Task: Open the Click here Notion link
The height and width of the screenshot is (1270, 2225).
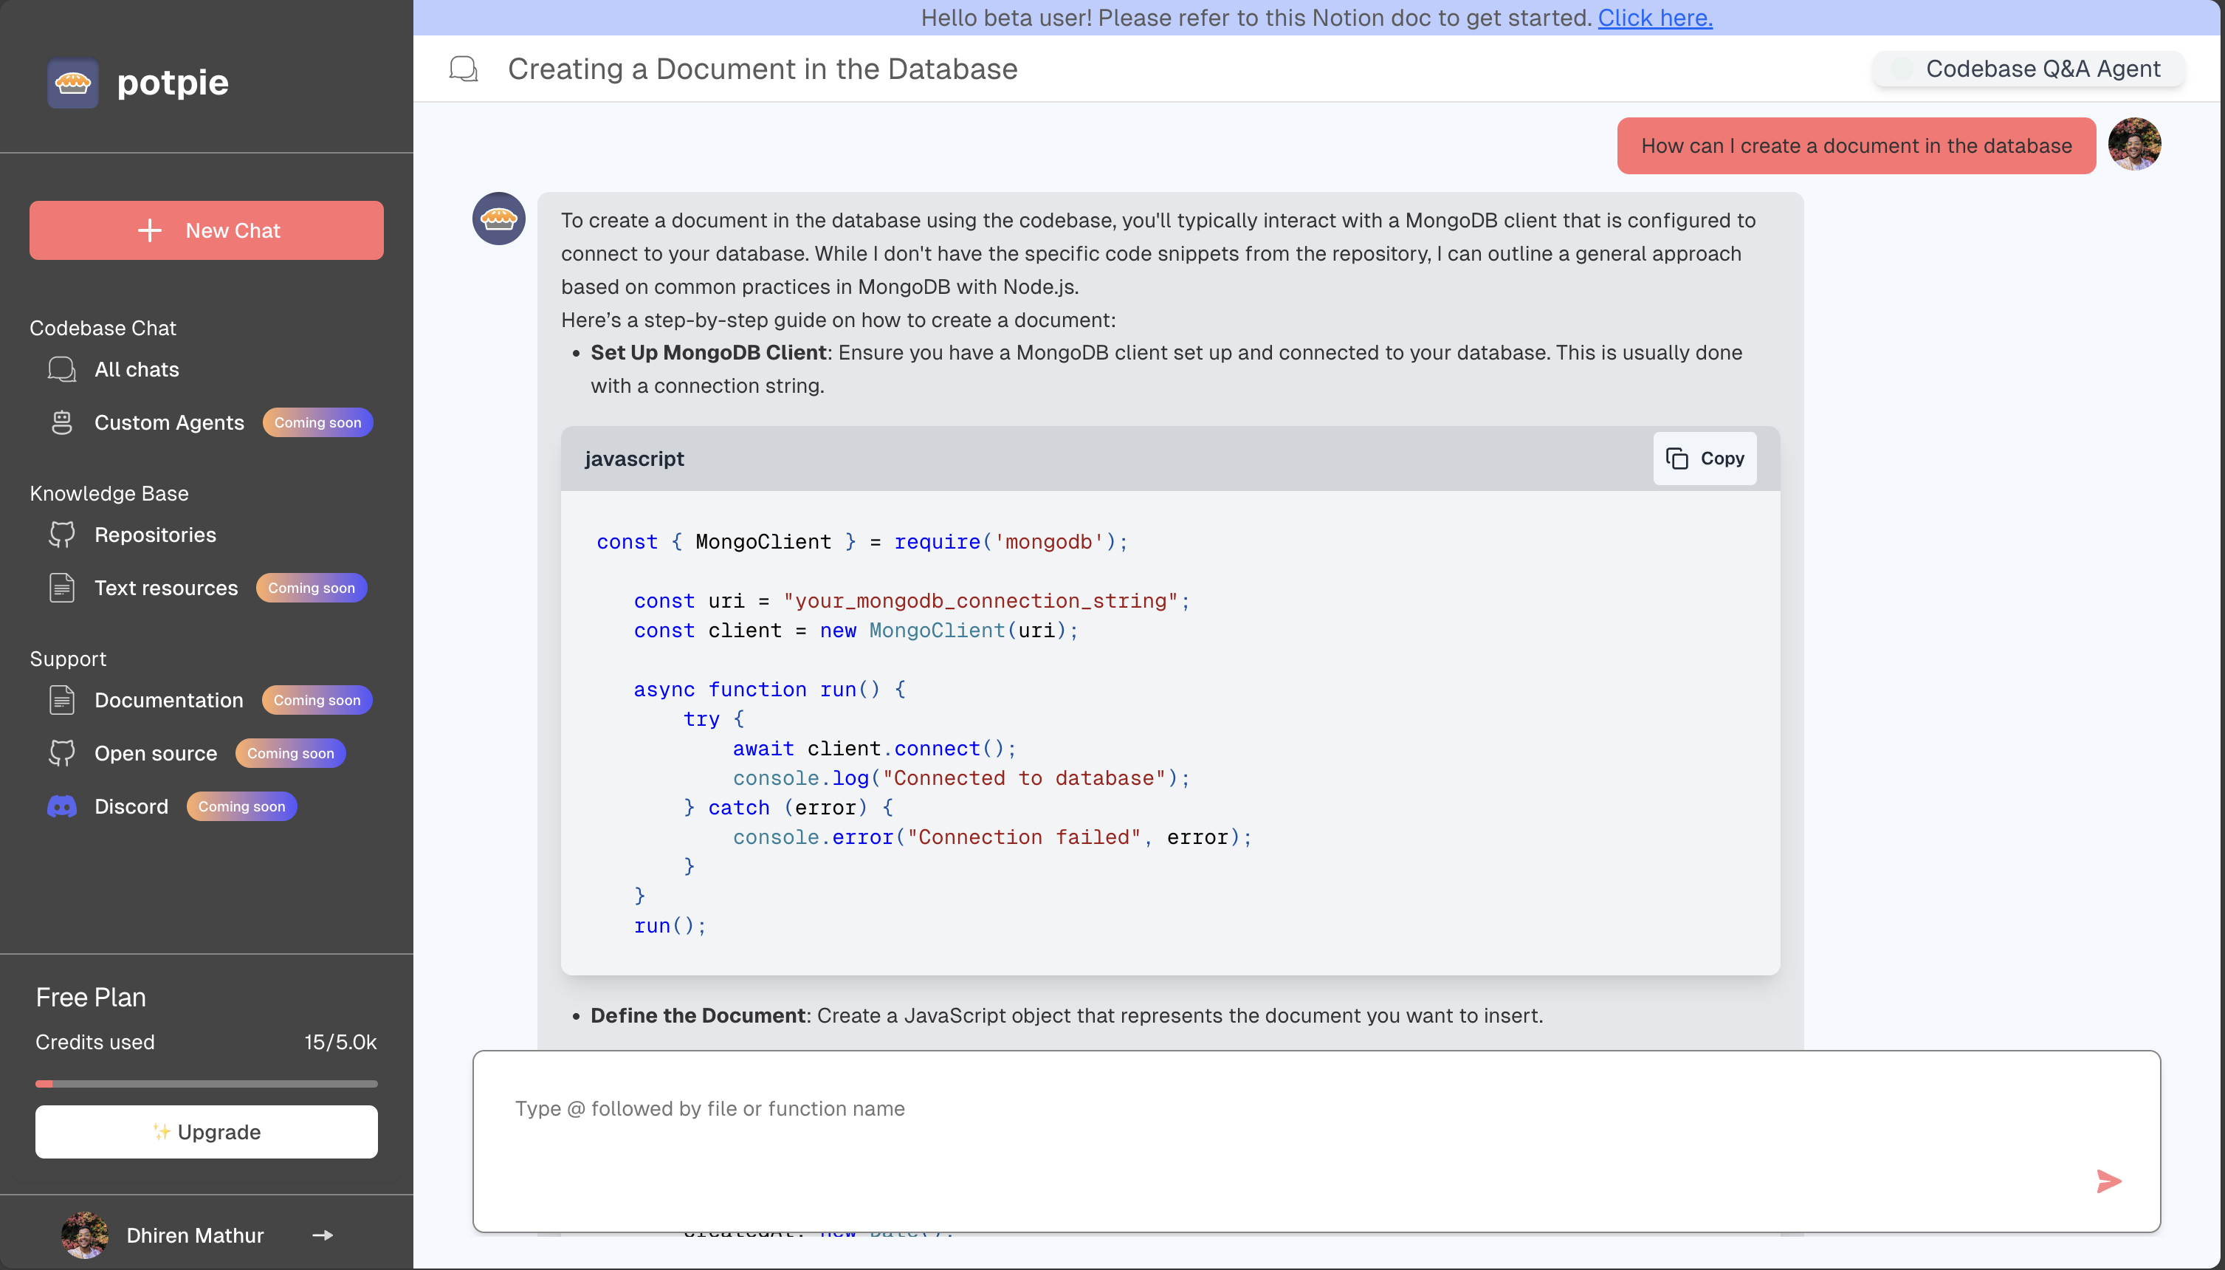Action: tap(1654, 18)
